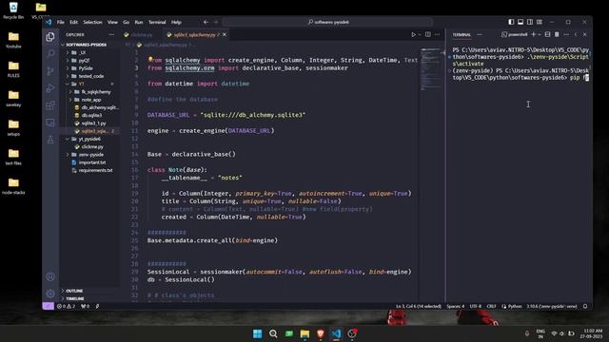Run the Python file with play button
The height and width of the screenshot is (342, 609).
pos(413,34)
